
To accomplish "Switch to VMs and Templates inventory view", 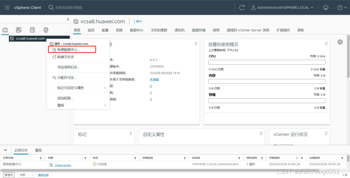I will click(19, 30).
